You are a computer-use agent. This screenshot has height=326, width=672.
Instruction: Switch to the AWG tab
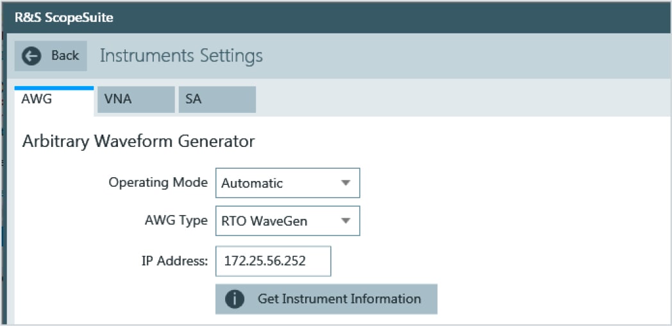click(54, 100)
